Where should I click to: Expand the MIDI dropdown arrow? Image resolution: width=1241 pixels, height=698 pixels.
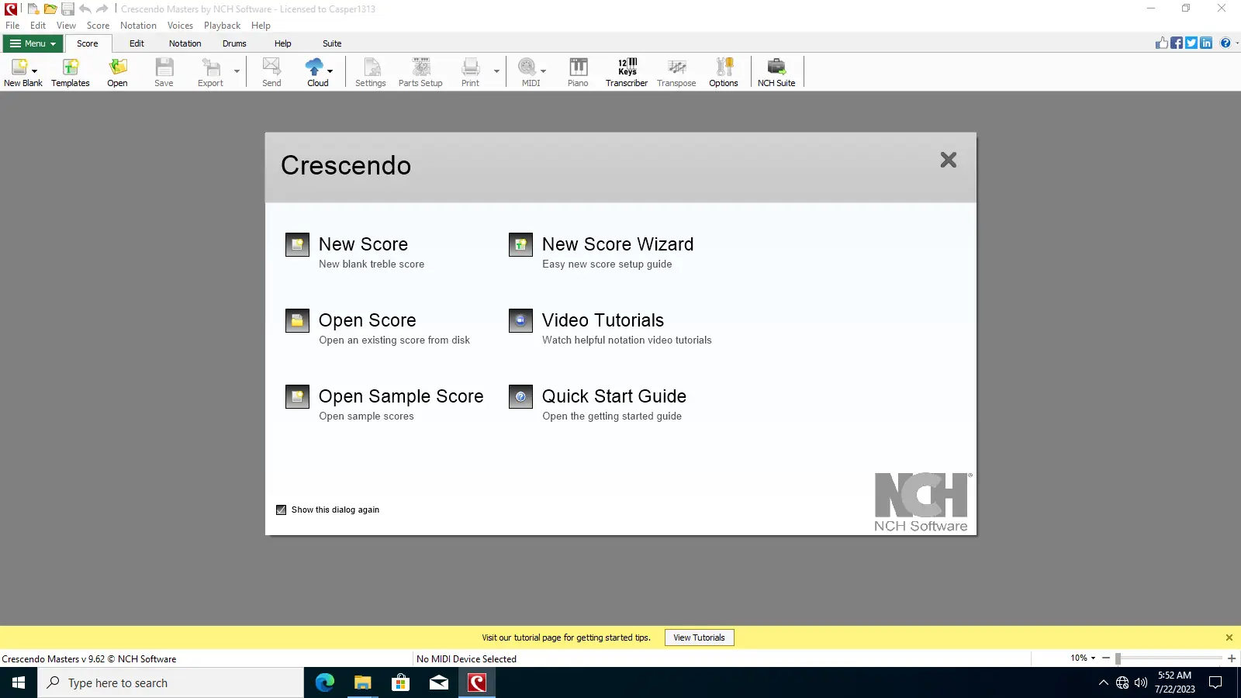point(543,71)
